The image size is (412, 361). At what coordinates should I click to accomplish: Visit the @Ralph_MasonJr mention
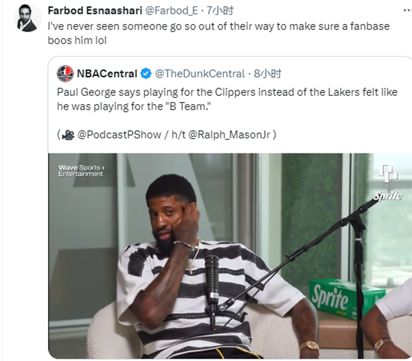pyautogui.click(x=235, y=135)
